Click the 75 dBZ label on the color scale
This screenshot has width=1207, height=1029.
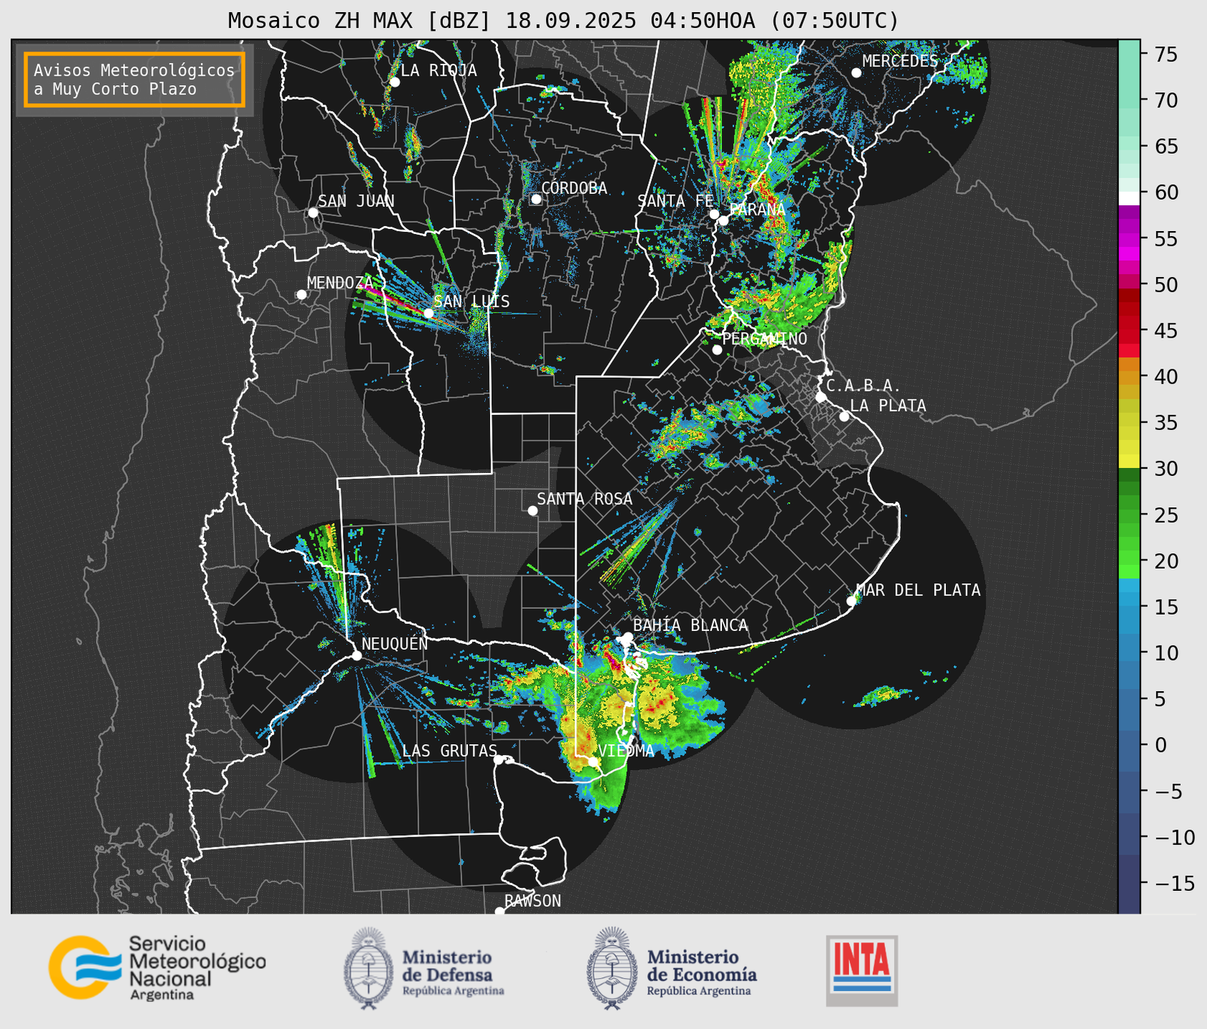pos(1166,54)
